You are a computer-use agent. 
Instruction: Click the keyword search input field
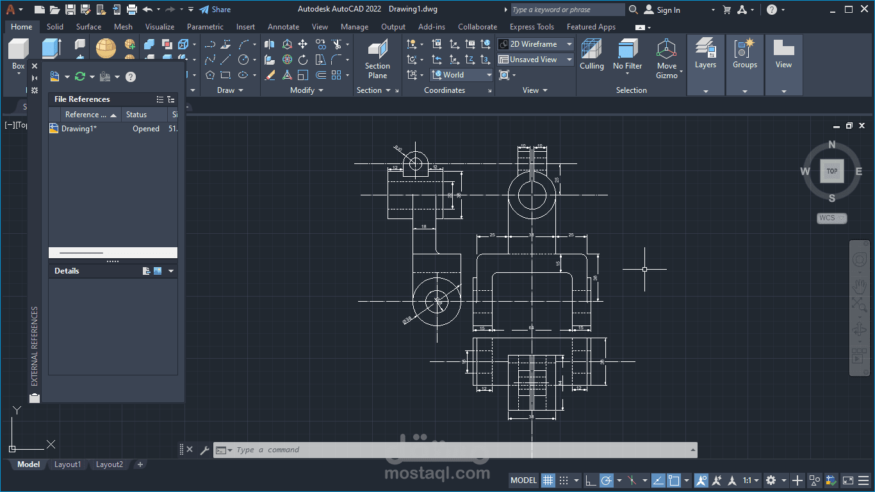click(x=567, y=10)
